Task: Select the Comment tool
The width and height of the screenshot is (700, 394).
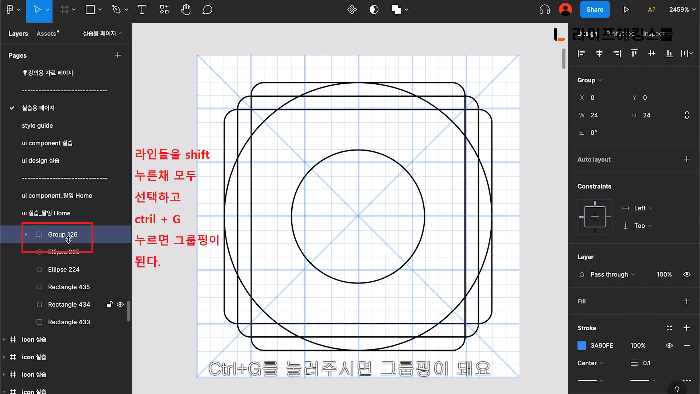Action: (207, 10)
